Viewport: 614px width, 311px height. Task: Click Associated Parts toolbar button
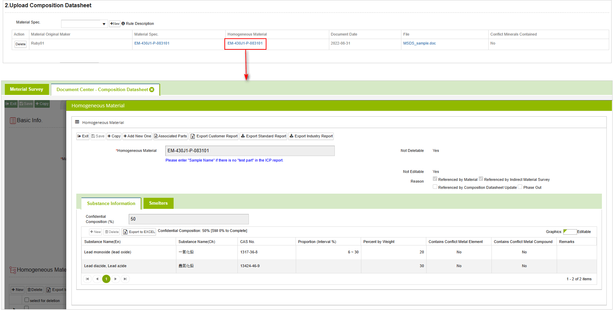pos(170,136)
